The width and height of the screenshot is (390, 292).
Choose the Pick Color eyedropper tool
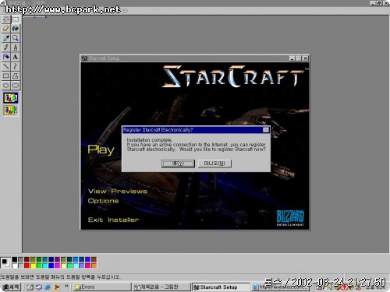click(x=6, y=38)
